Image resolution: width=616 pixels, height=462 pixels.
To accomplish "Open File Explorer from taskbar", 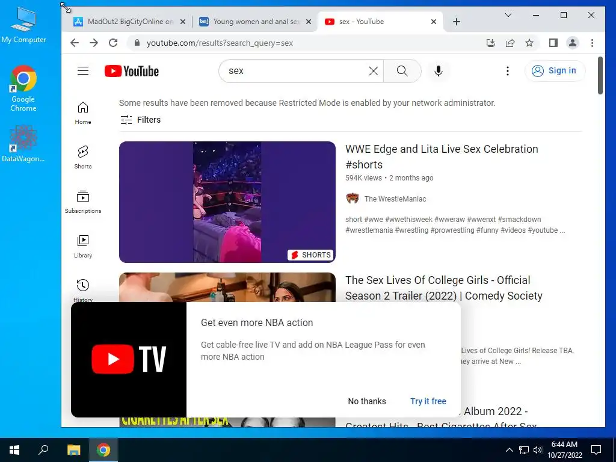I will tap(73, 450).
